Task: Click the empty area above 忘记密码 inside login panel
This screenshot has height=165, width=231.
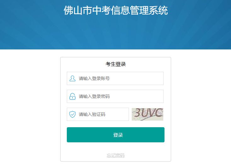Action: (x=116, y=148)
